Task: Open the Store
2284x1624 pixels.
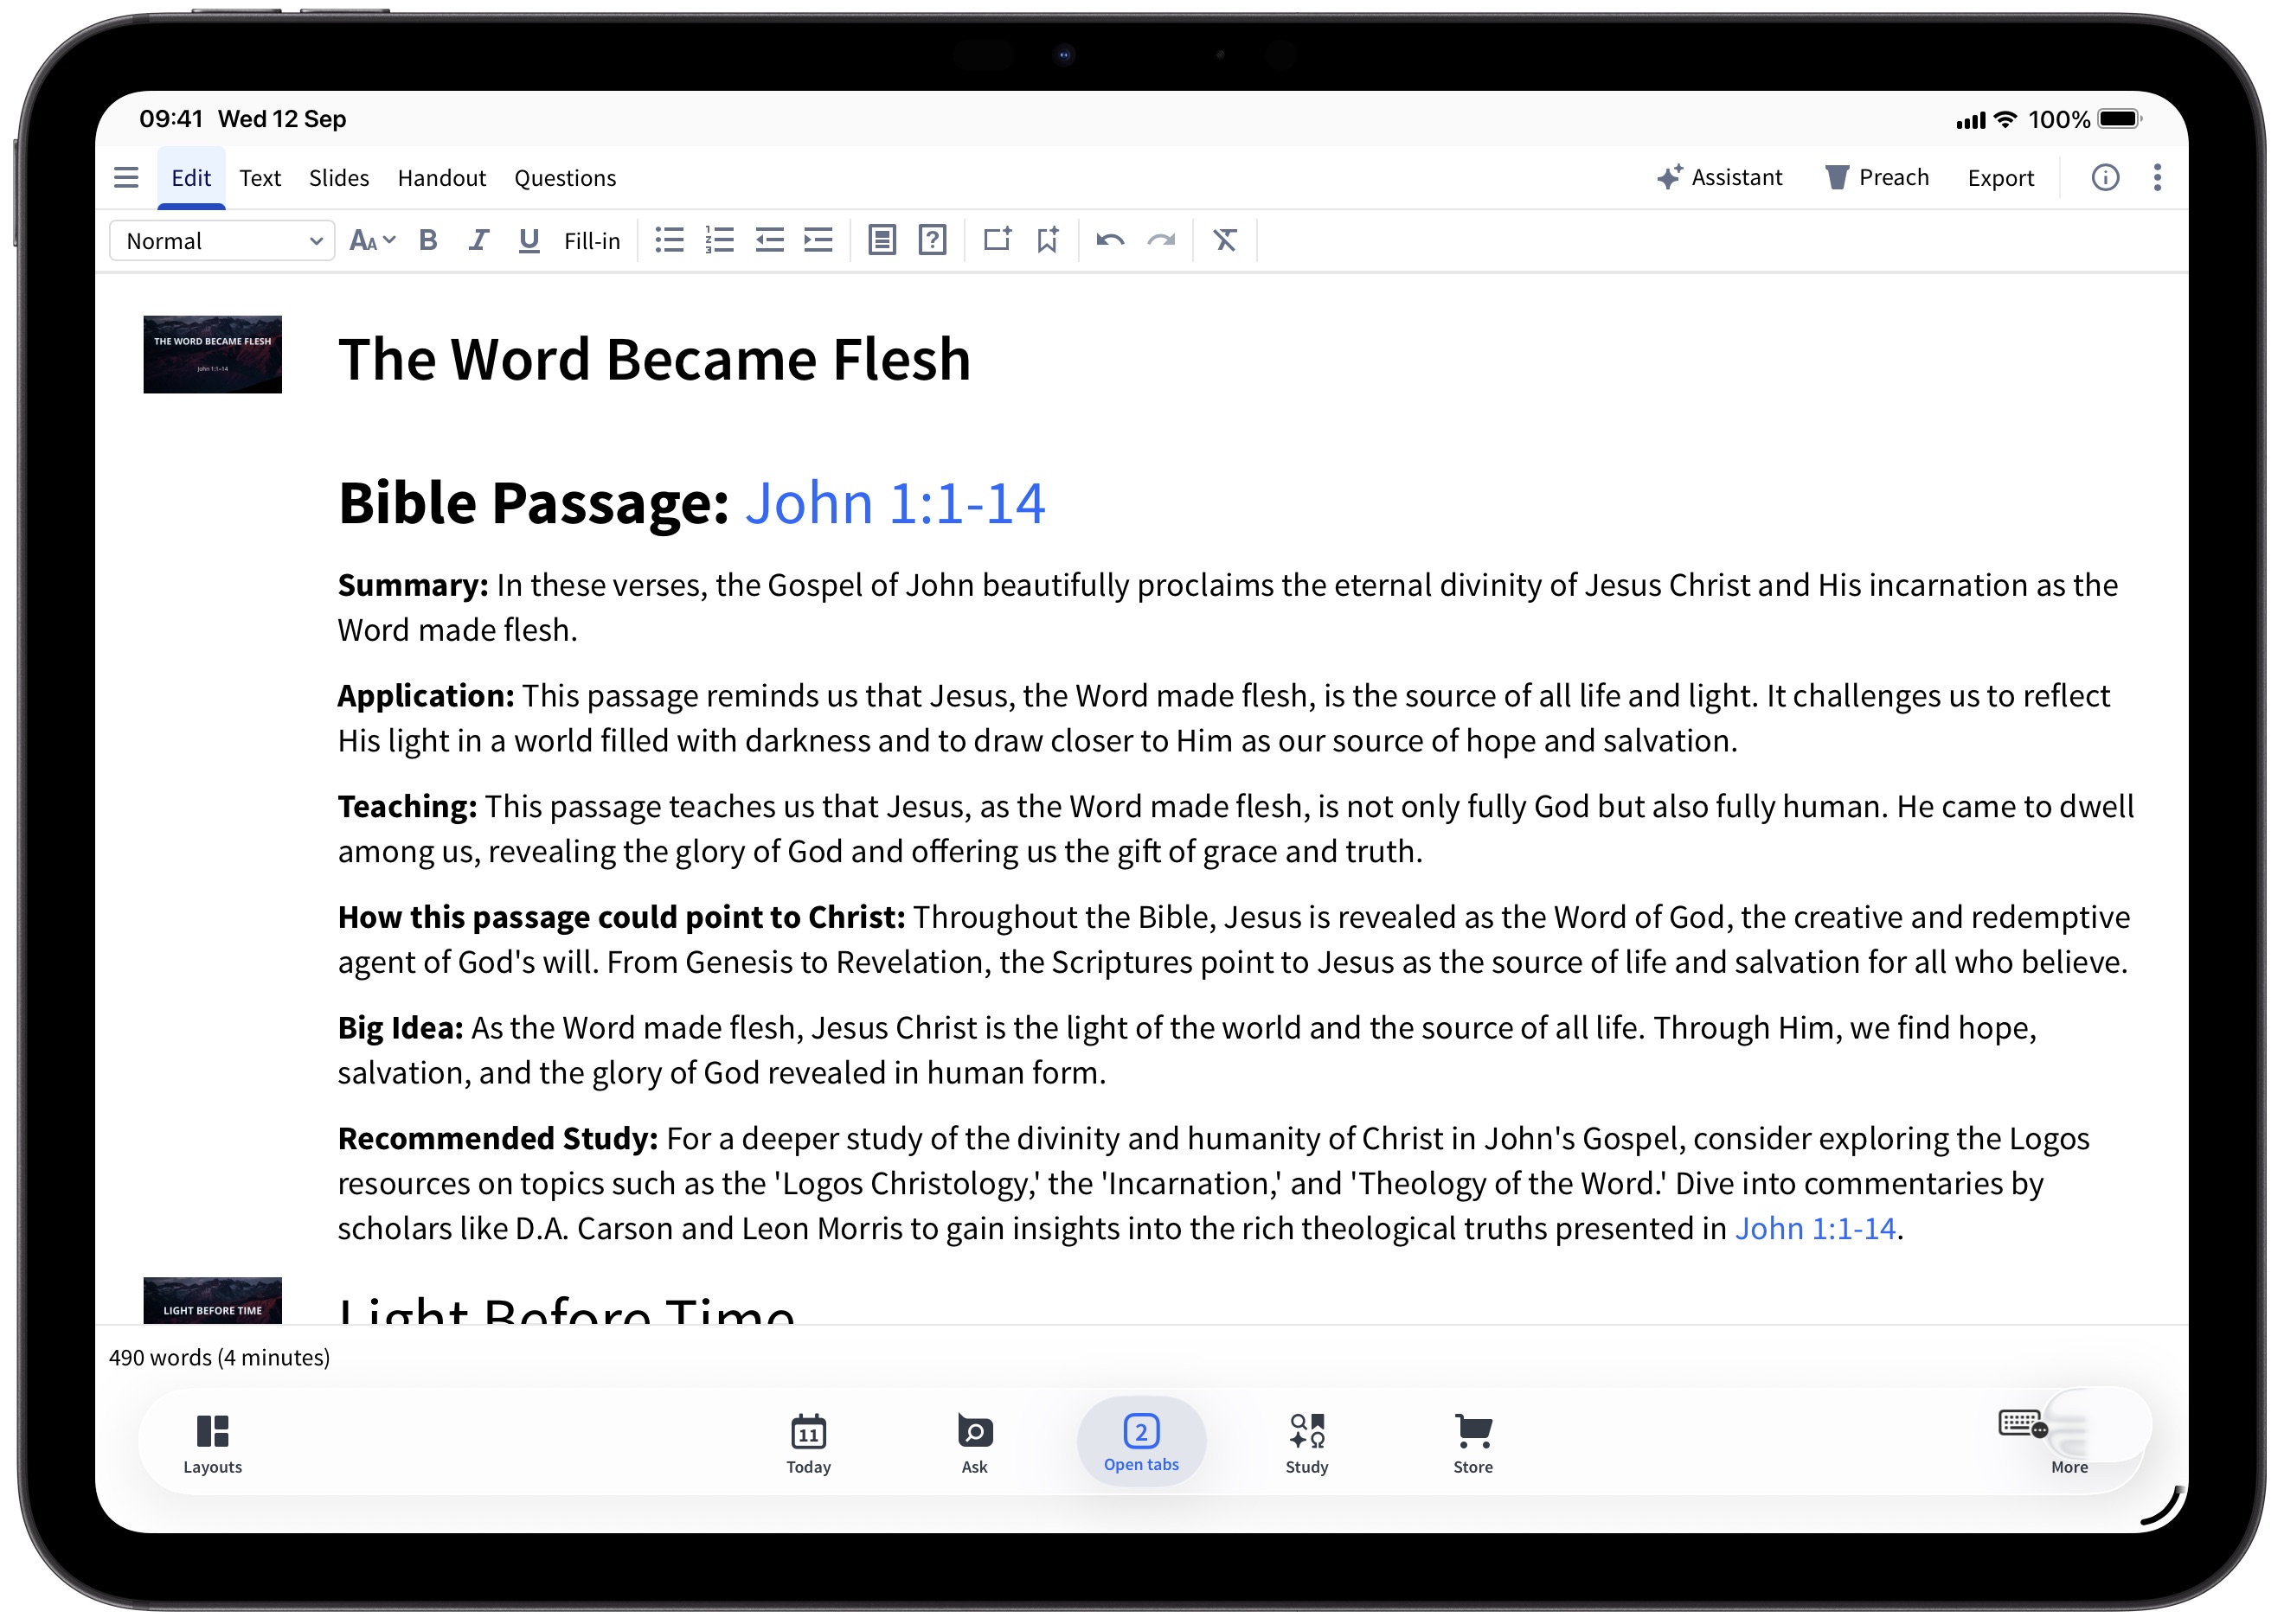Action: click(x=1473, y=1444)
